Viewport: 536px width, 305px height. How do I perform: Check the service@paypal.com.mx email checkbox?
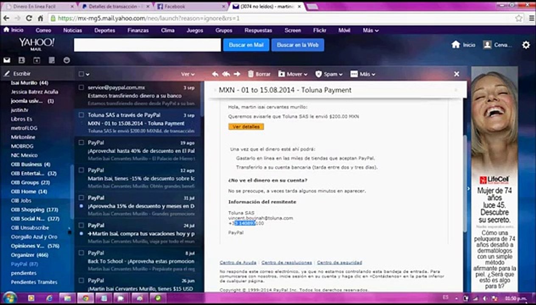pos(81,88)
